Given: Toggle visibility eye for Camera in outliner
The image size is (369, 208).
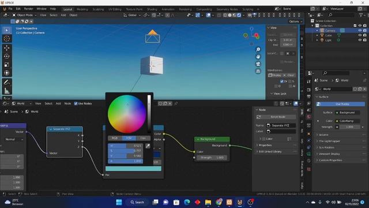Looking at the screenshot, I should (360, 31).
